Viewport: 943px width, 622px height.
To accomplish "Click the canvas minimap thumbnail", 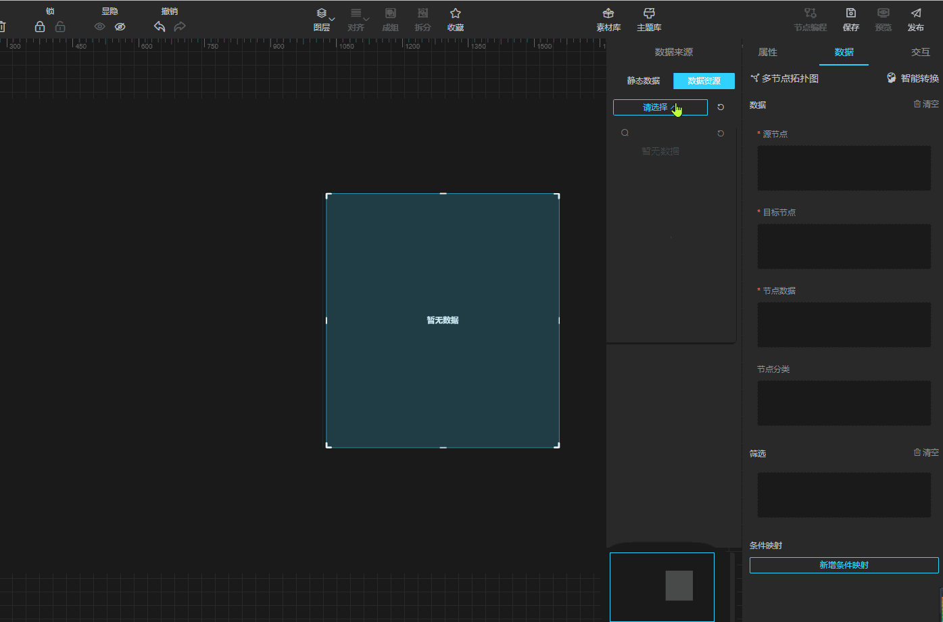I will click(x=662, y=587).
